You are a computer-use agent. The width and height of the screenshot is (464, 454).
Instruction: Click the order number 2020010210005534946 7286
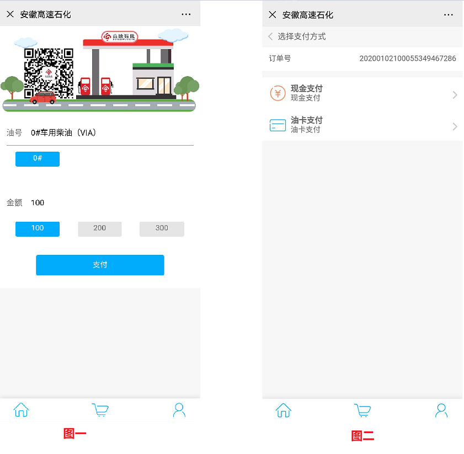point(408,58)
